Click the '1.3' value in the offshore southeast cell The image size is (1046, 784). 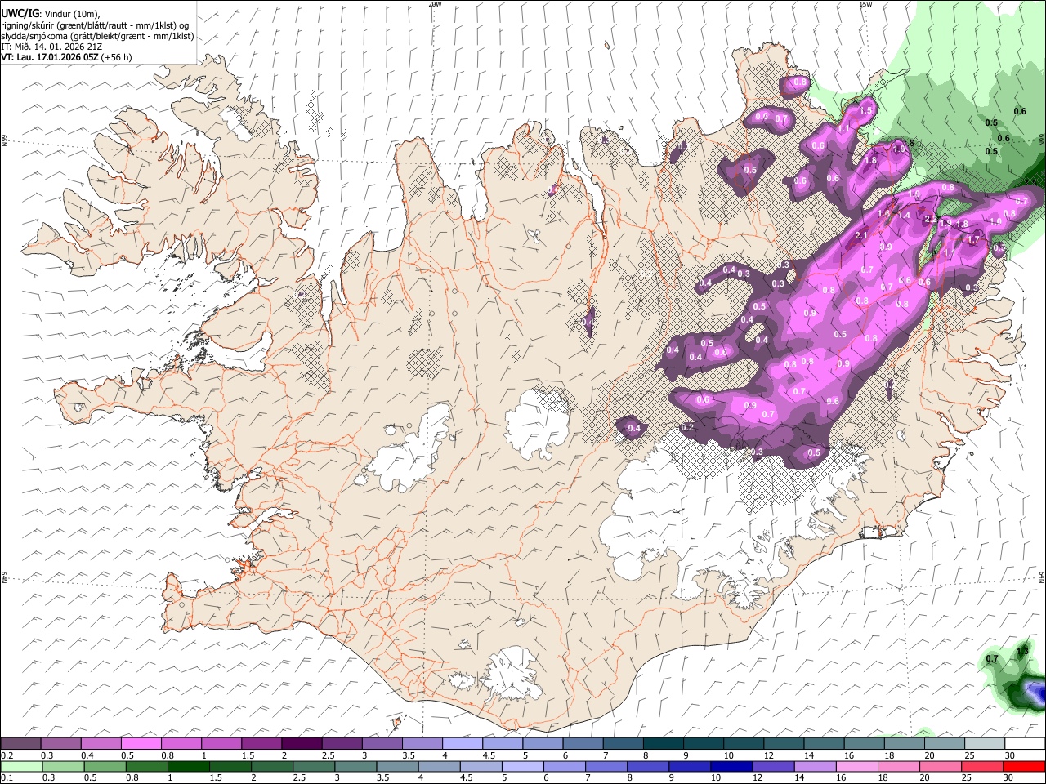pos(1021,651)
